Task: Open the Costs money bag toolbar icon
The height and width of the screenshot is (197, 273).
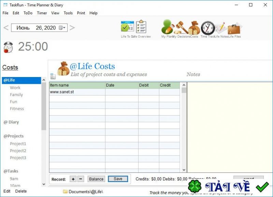Action: tap(195, 28)
